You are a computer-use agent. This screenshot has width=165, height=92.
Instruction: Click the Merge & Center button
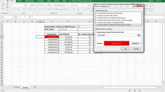(62, 9)
